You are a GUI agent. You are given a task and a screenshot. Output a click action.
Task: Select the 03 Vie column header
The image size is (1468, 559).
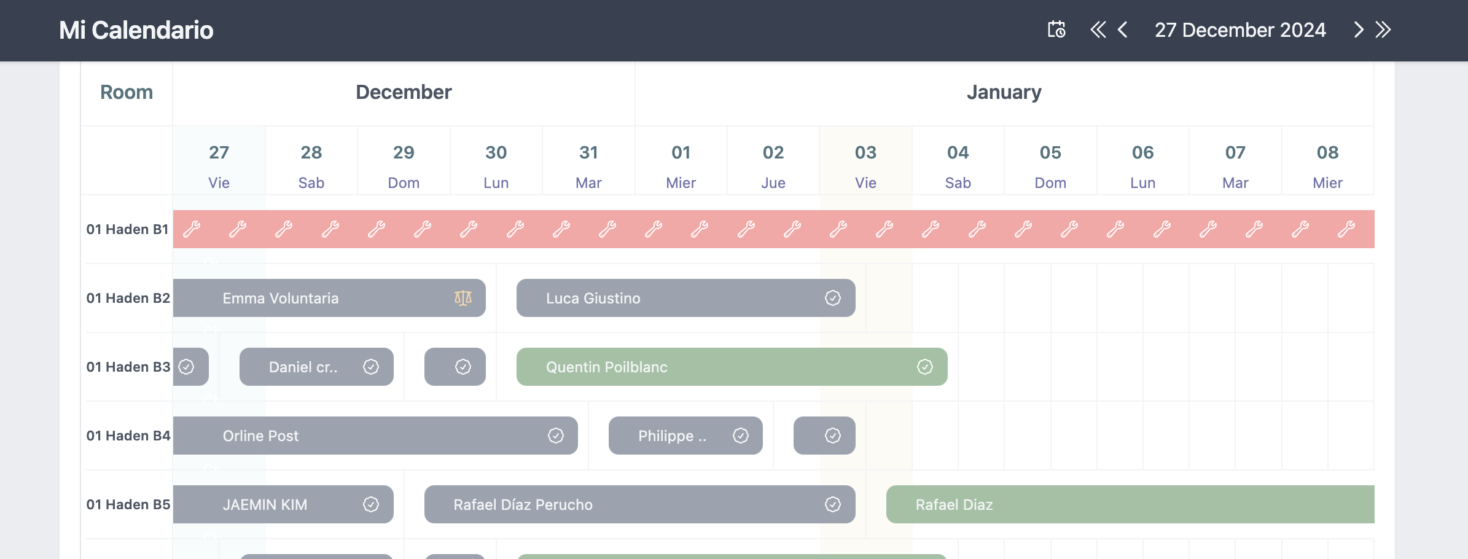click(x=865, y=166)
